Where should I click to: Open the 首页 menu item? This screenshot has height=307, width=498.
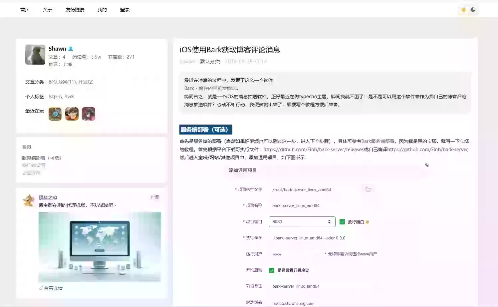(25, 10)
